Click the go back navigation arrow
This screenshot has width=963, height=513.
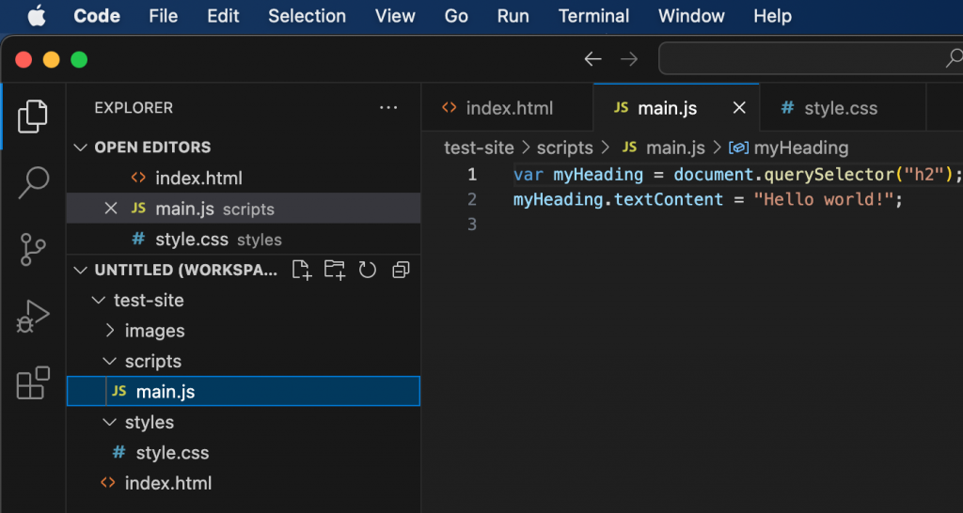(592, 59)
